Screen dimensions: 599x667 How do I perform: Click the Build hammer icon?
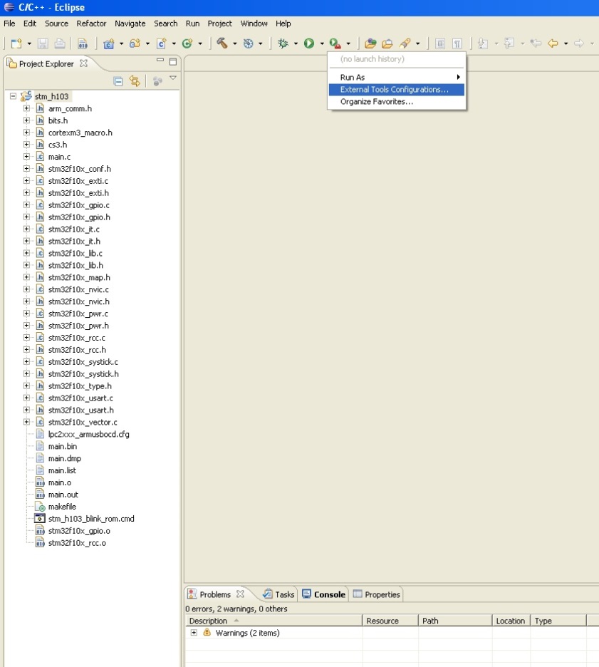(x=222, y=43)
